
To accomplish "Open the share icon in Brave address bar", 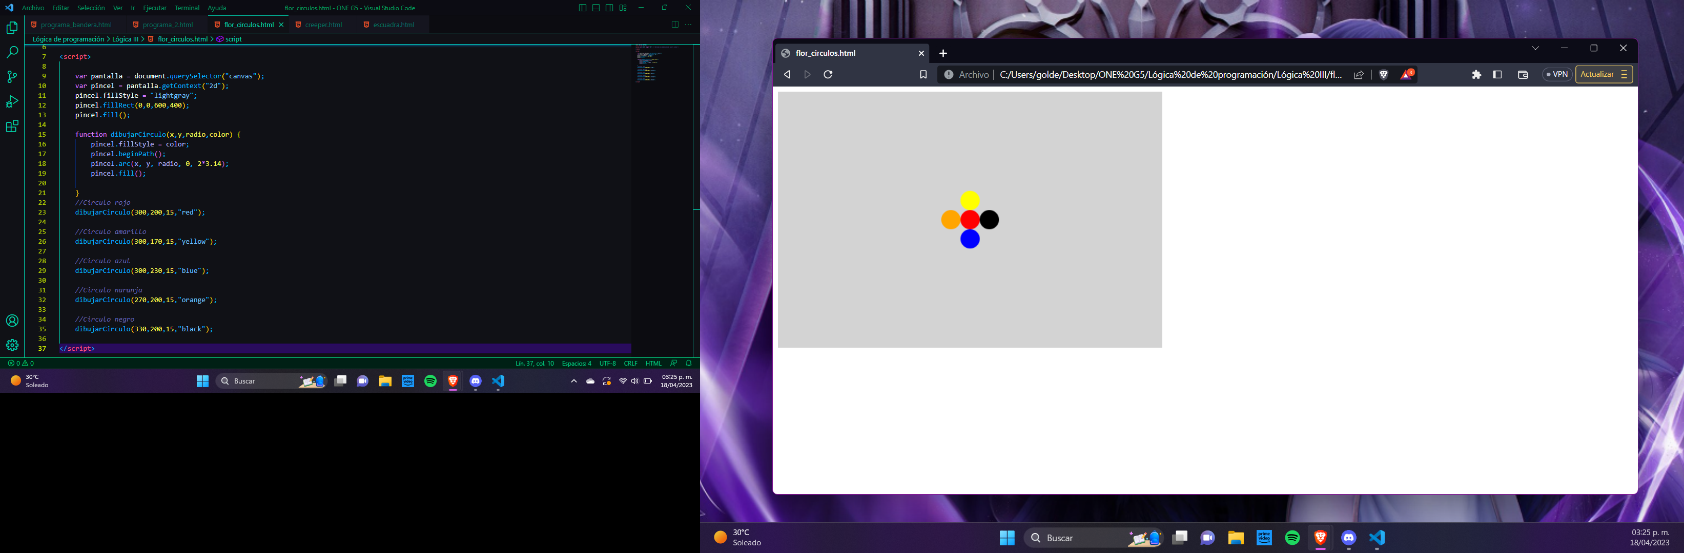I will (x=1359, y=74).
